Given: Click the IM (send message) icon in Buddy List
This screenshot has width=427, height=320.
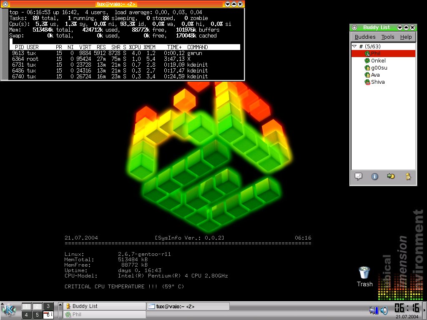Looking at the screenshot, I should pyautogui.click(x=358, y=176).
